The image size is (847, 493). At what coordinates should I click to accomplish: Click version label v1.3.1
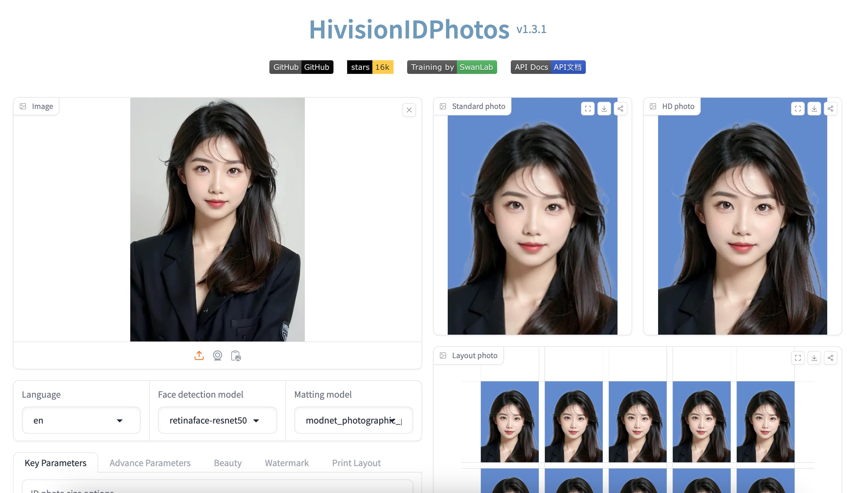point(531,29)
